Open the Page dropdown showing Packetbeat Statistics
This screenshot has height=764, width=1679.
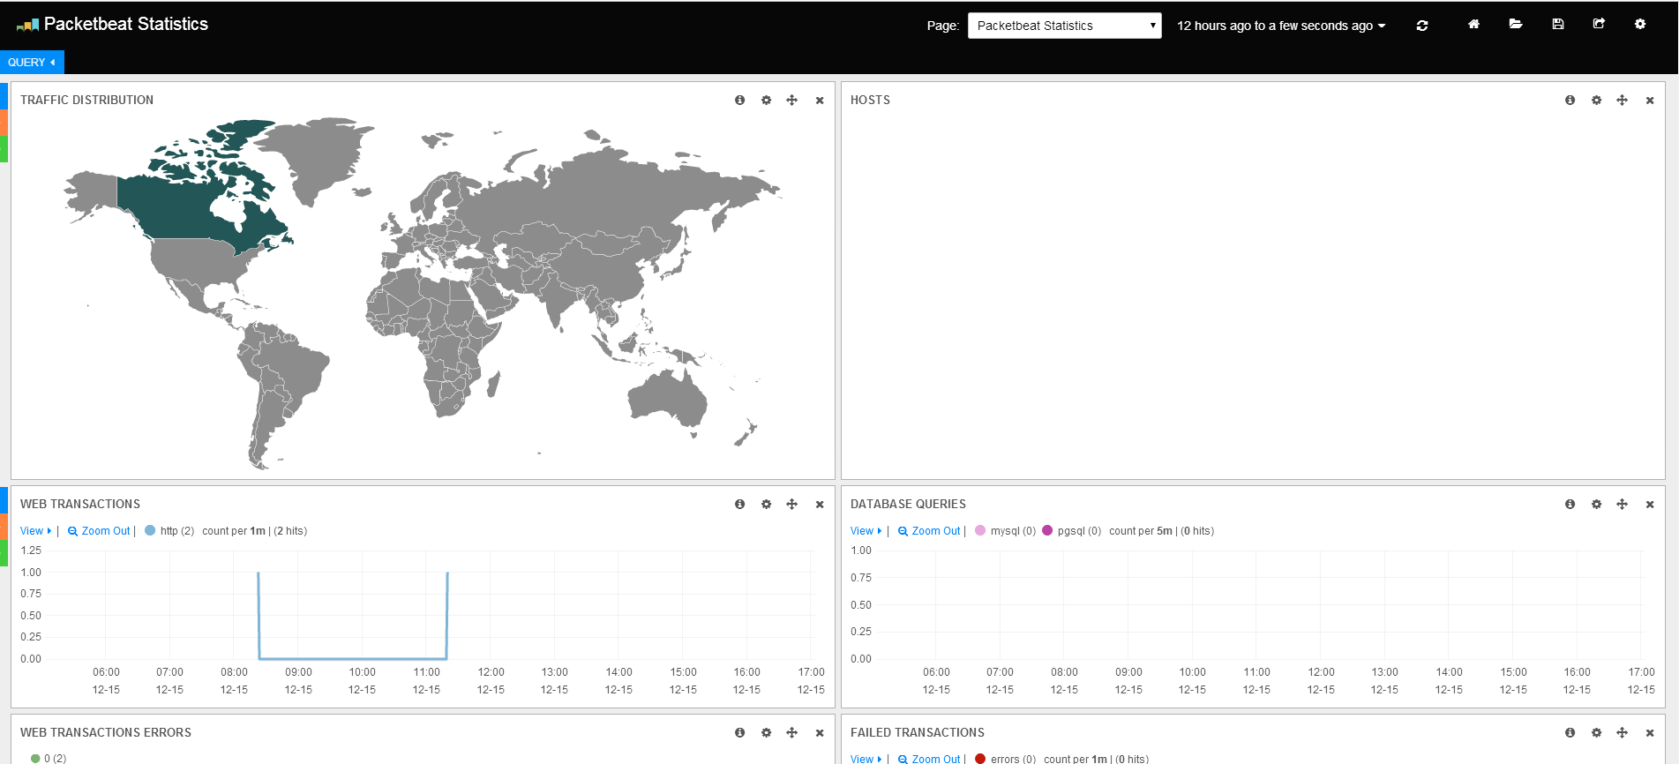(1064, 26)
